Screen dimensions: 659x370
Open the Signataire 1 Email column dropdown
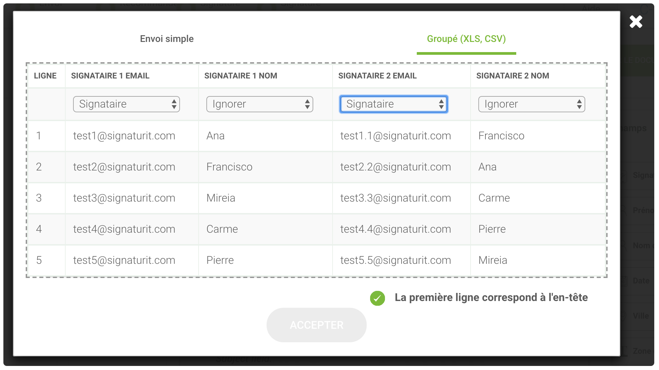point(126,104)
